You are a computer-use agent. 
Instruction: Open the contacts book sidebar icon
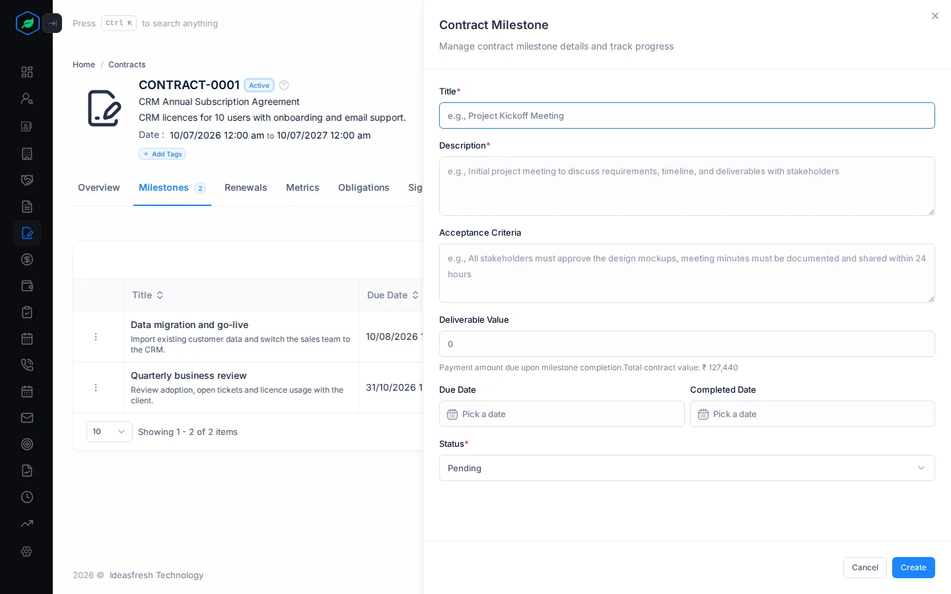27,126
